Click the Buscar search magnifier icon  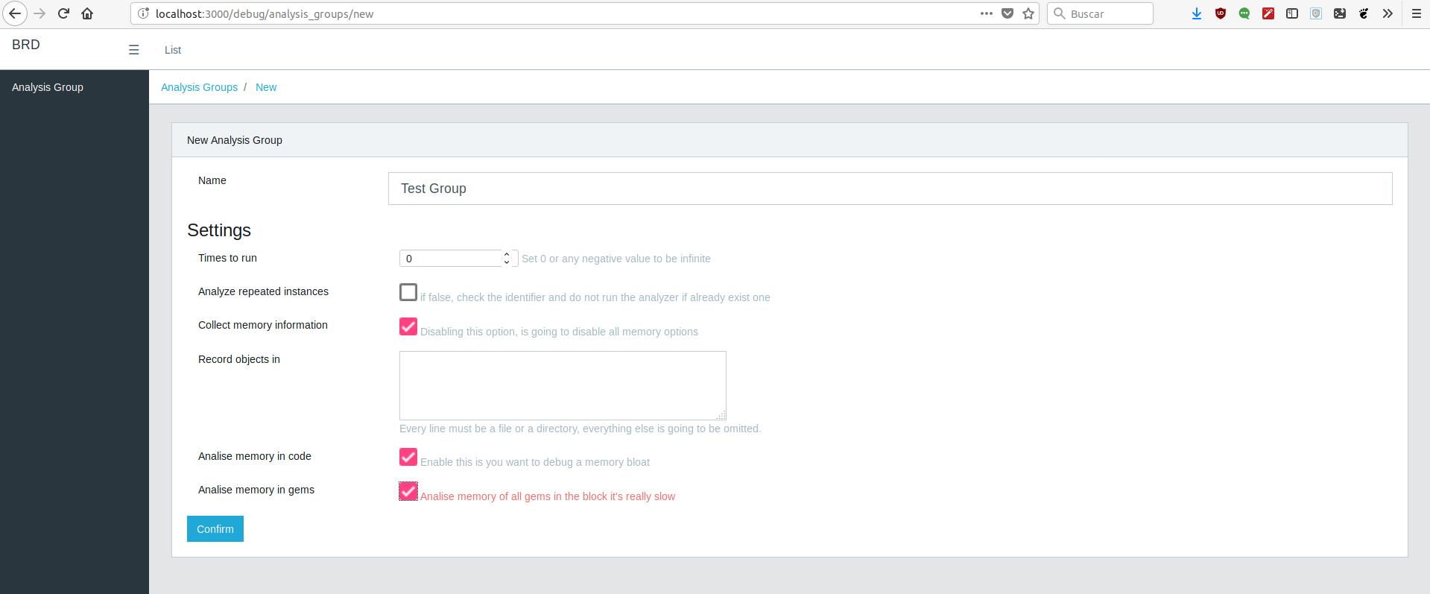click(x=1059, y=13)
